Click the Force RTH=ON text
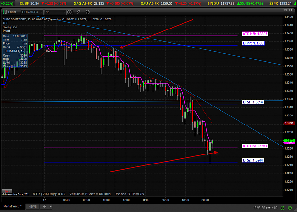 [x=130, y=194]
